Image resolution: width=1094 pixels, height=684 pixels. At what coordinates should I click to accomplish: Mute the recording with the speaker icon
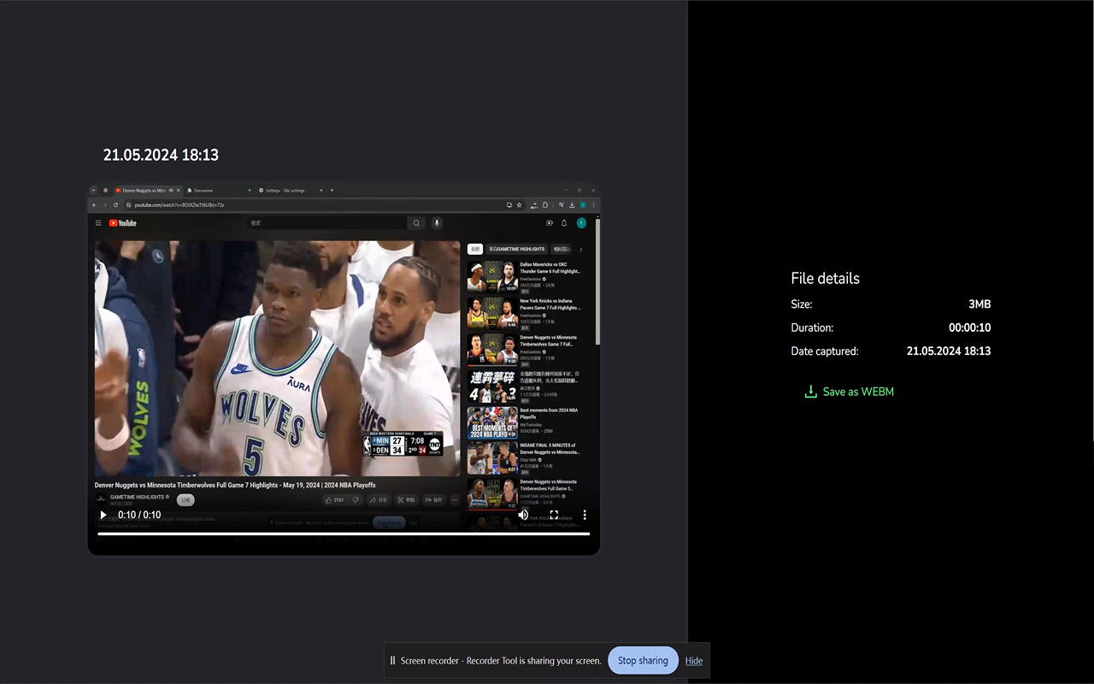tap(523, 515)
